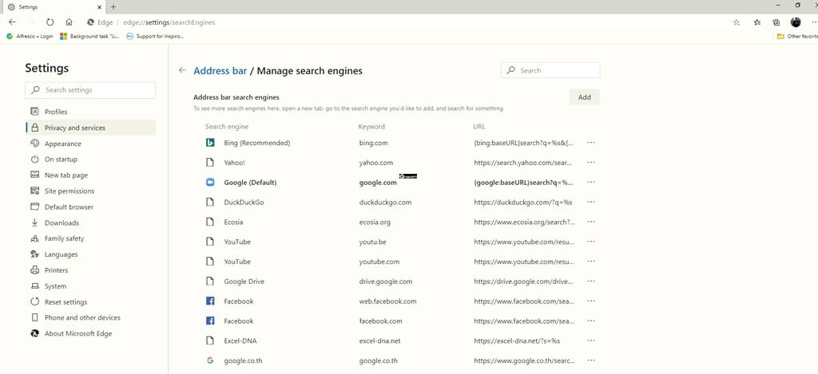Screen dimensions: 818x374
Task: Click the Bing logo icon
Action: pos(210,143)
